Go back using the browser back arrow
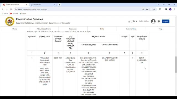Screen dimensions: 177x99 coord(2,9)
